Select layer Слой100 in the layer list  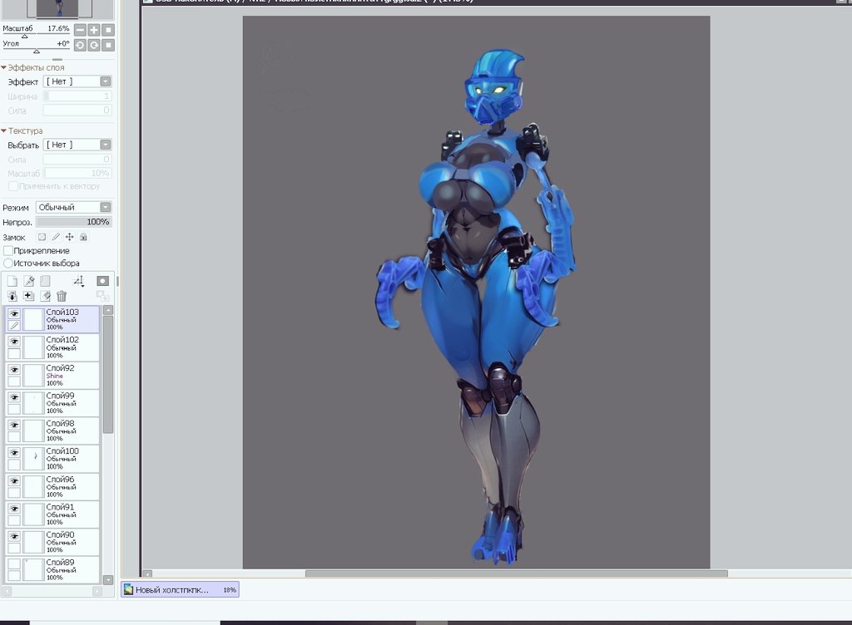pos(52,459)
